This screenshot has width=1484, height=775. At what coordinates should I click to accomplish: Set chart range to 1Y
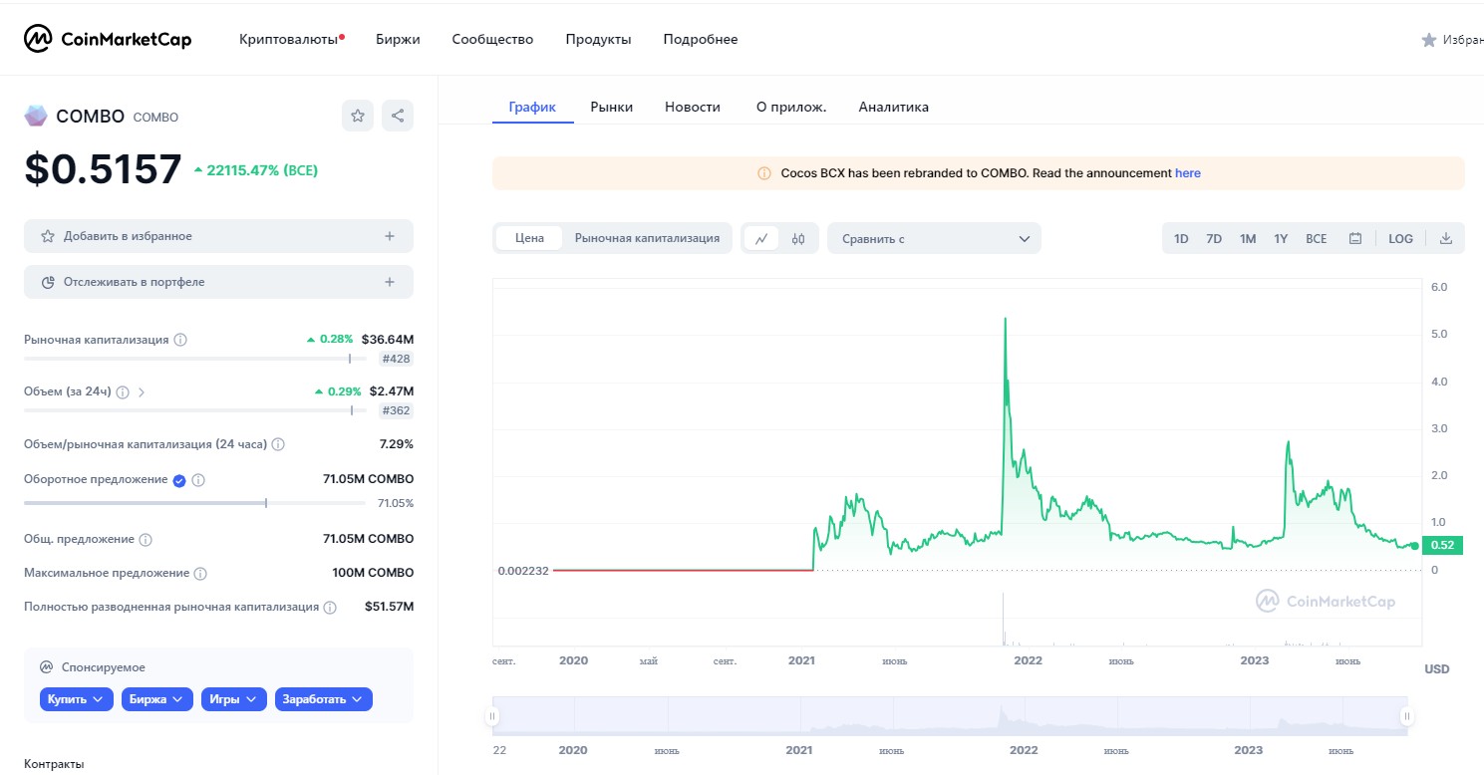pyautogui.click(x=1281, y=239)
